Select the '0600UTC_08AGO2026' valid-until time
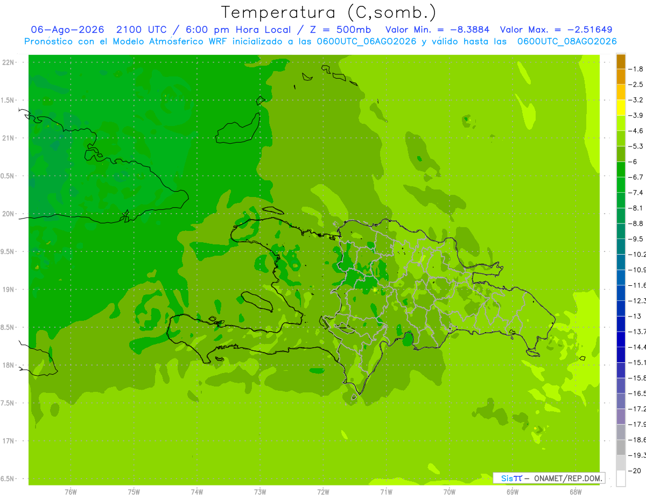 [x=567, y=41]
